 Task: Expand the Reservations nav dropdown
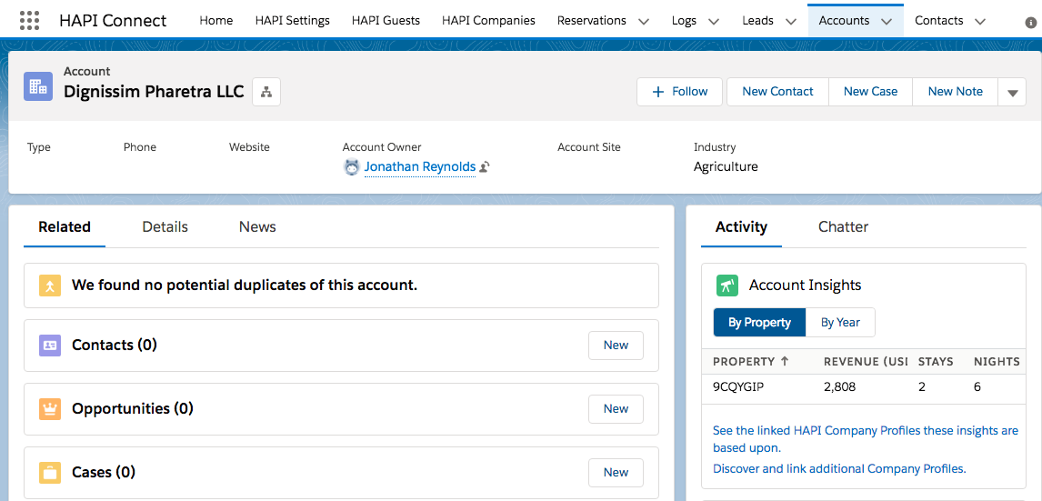643,21
